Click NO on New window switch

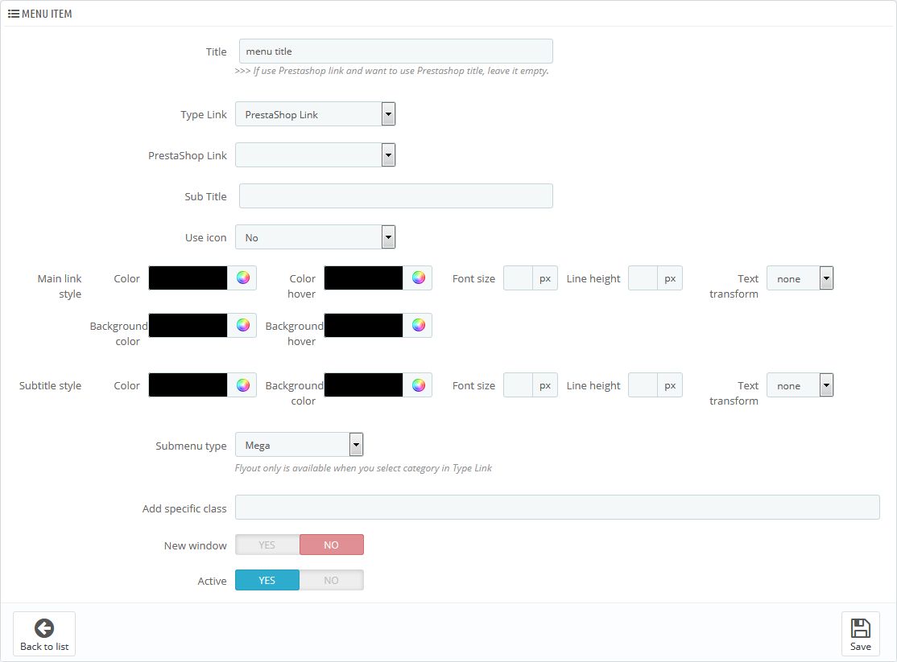pyautogui.click(x=331, y=545)
